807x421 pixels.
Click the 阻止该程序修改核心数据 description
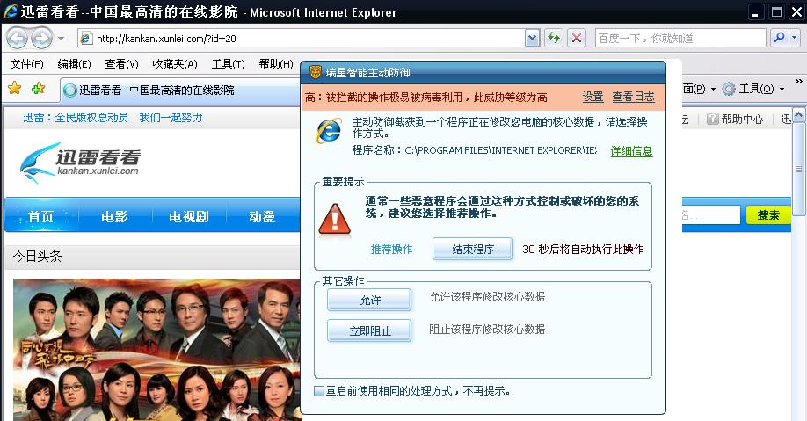487,329
